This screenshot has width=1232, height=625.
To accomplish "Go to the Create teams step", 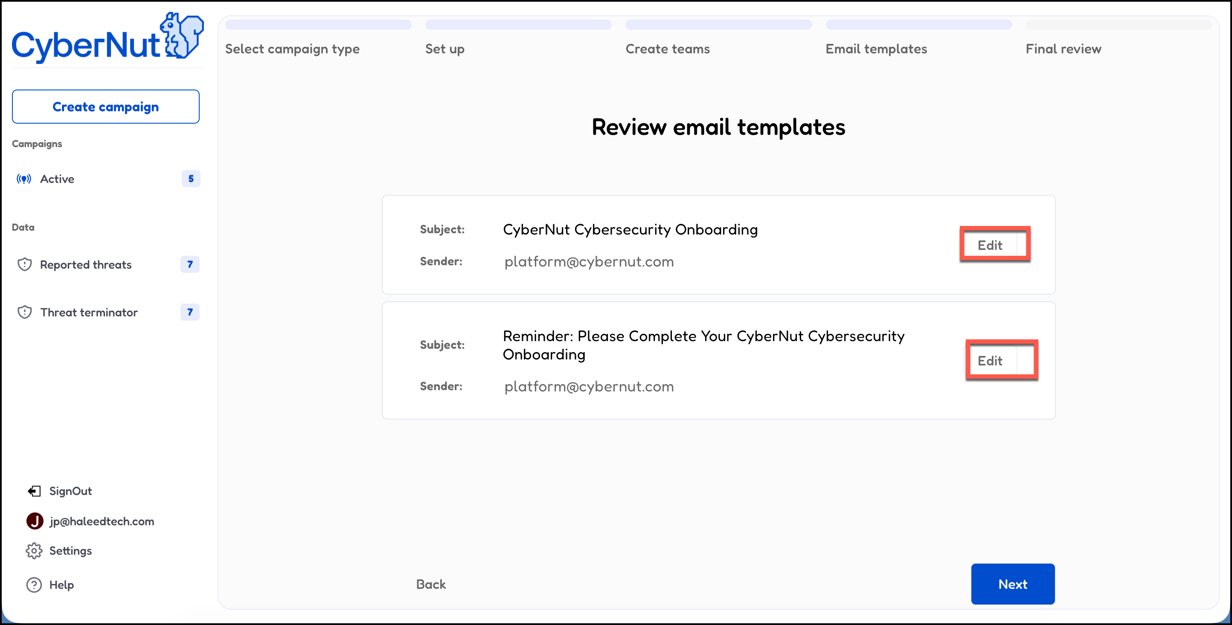I will (667, 49).
